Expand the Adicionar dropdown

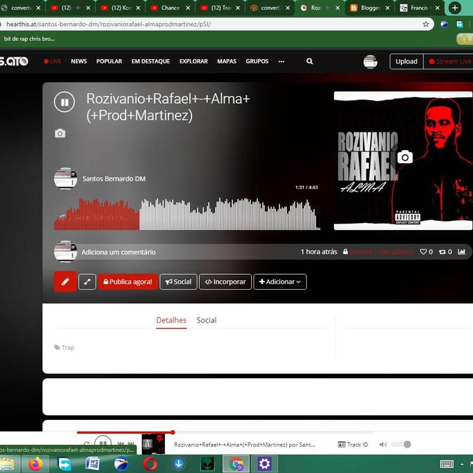point(280,282)
